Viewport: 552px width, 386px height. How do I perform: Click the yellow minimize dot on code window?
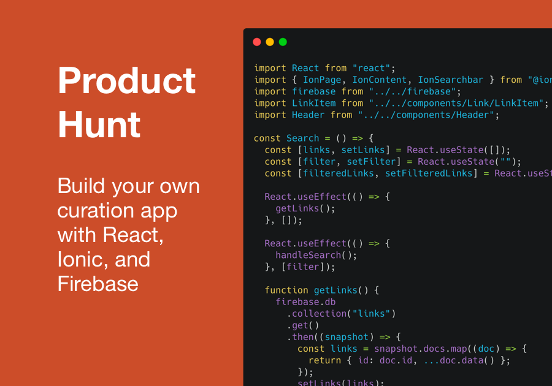270,42
